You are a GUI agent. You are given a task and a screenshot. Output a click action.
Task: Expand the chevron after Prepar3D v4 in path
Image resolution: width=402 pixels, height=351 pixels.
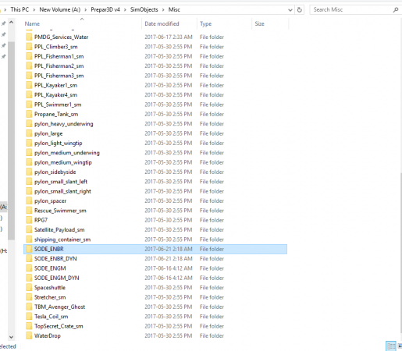pos(125,10)
